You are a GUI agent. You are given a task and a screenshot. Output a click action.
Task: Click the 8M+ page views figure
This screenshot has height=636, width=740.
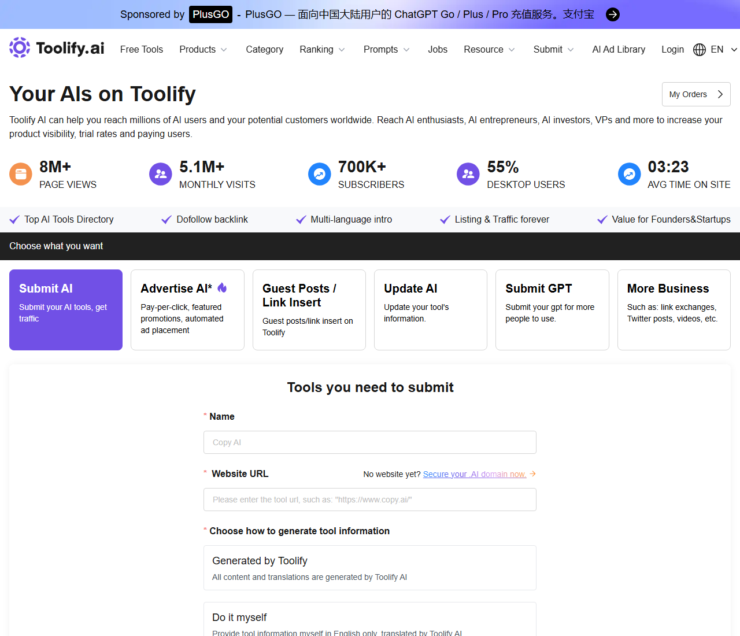tap(55, 167)
